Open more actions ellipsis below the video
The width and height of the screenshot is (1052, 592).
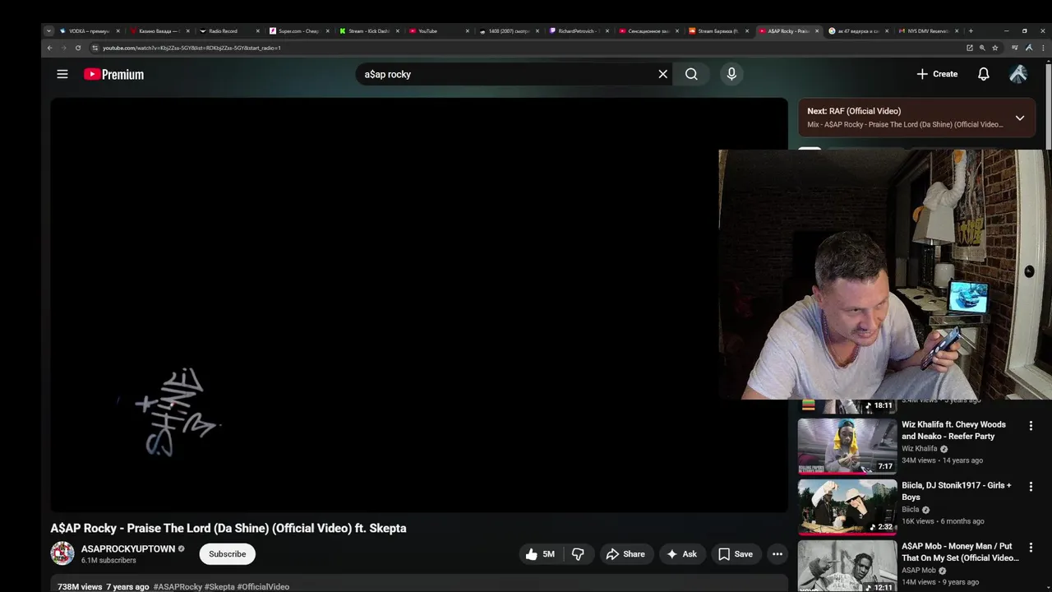pos(777,554)
